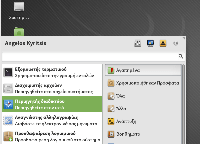Open the System desktop icon
This screenshot has height=144, width=200.
(x=19, y=11)
